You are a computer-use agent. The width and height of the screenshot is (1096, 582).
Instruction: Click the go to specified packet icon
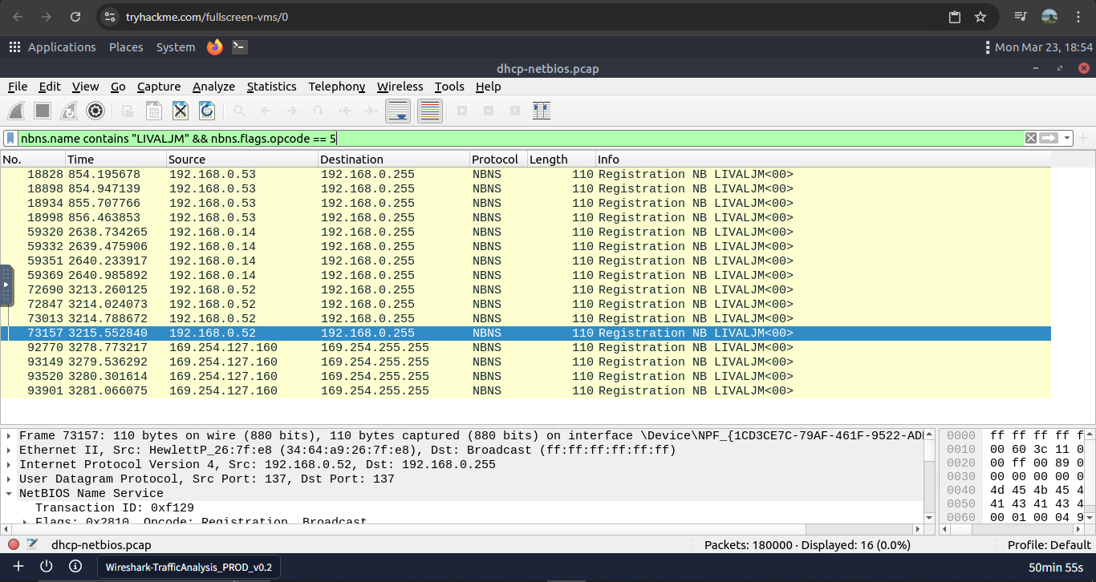[319, 111]
